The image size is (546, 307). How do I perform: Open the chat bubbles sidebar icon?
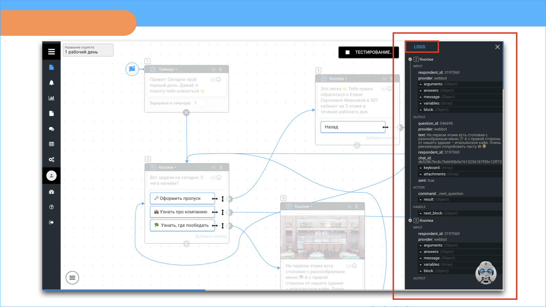(x=51, y=129)
